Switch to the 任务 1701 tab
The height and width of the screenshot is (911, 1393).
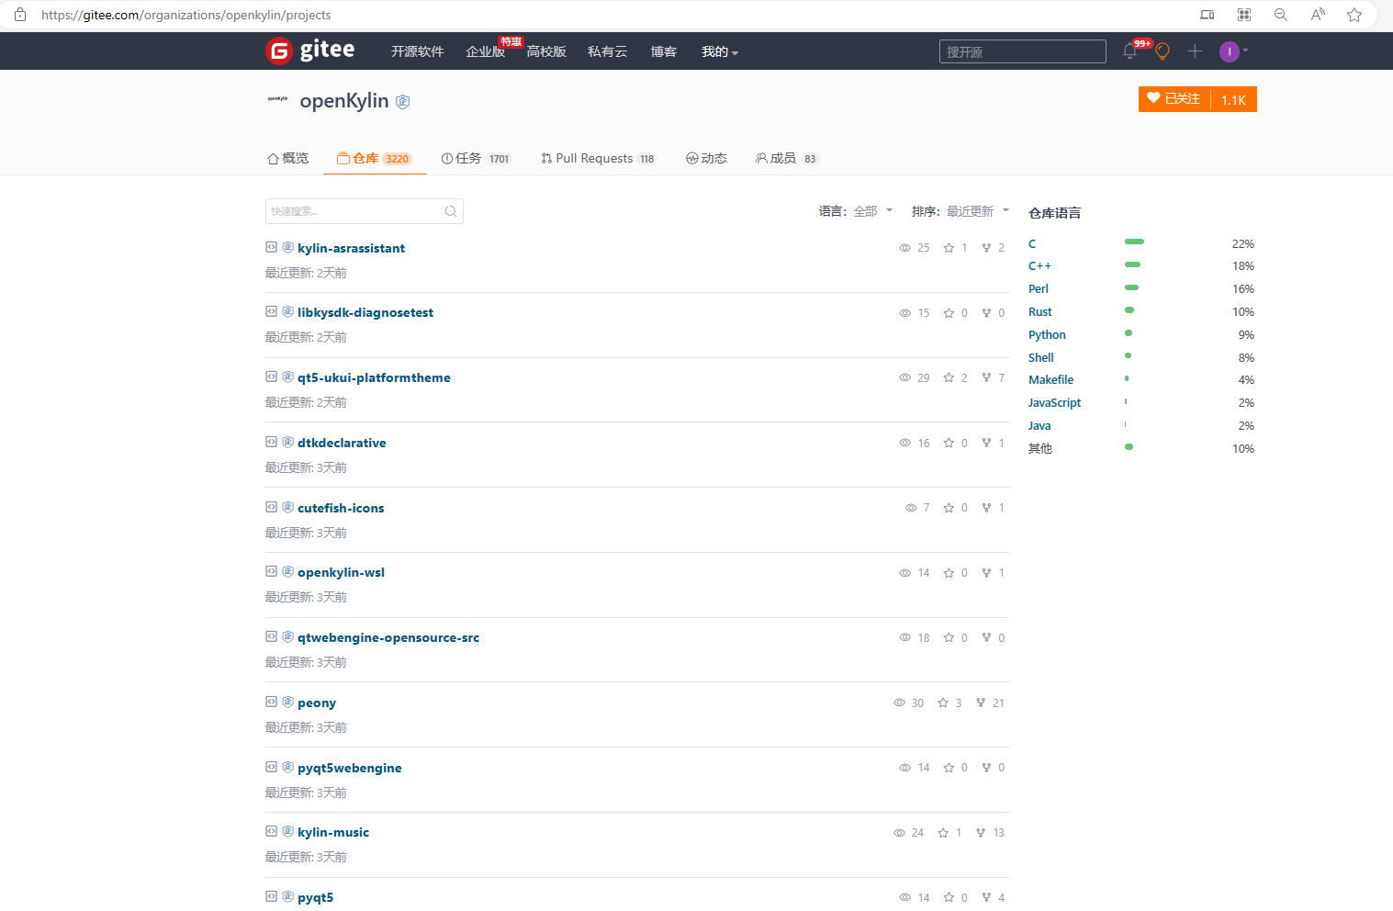[x=476, y=158]
